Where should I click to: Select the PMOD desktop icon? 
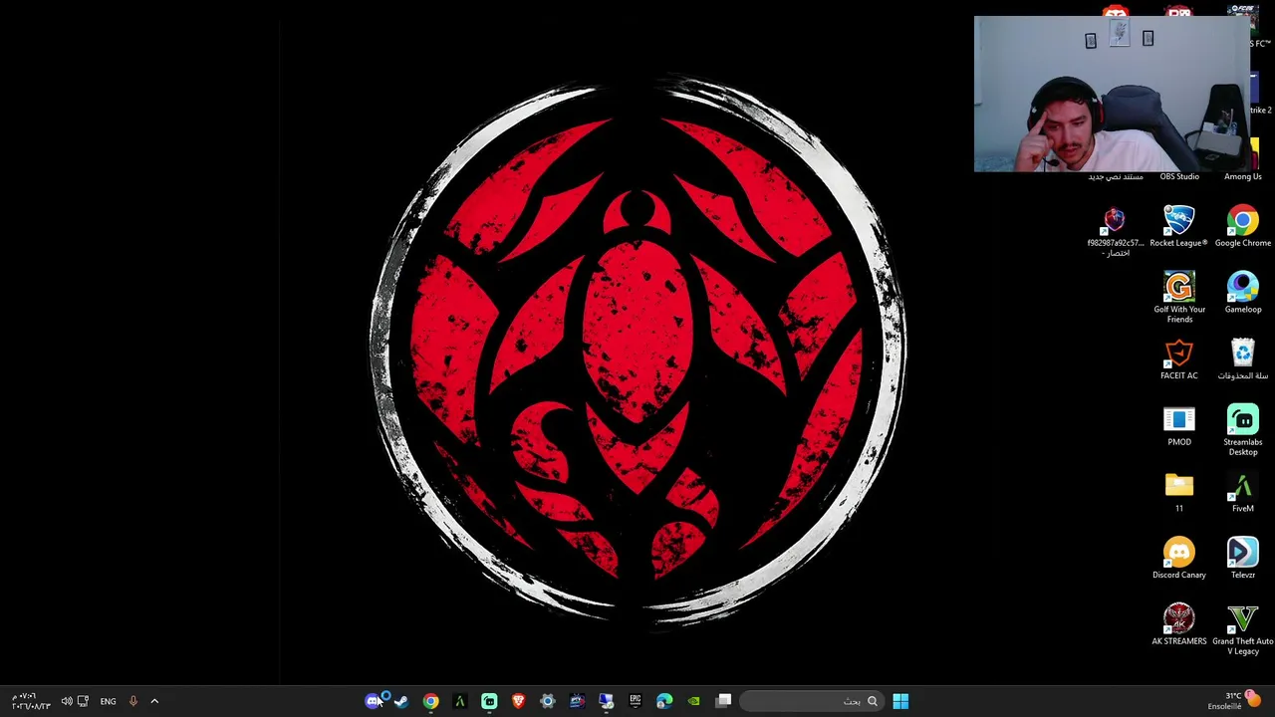click(1179, 426)
